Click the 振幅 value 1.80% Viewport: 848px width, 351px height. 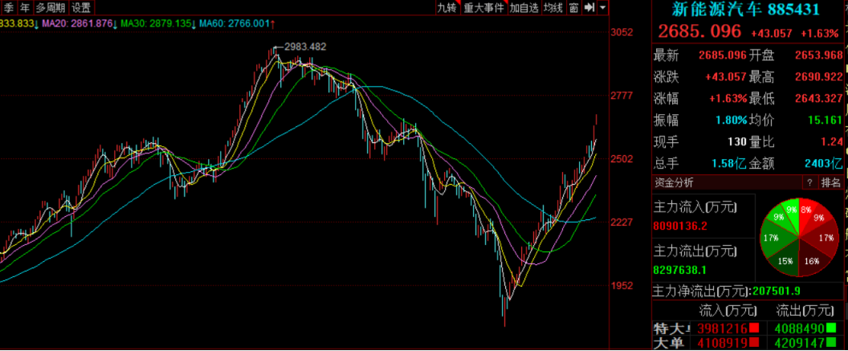tap(732, 120)
